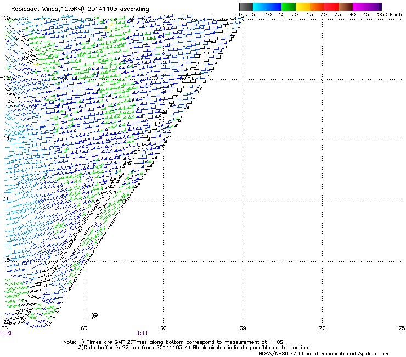Screen dimensions: 406x357
Task: Click the brown segment of the color bar
Action: [346, 7]
